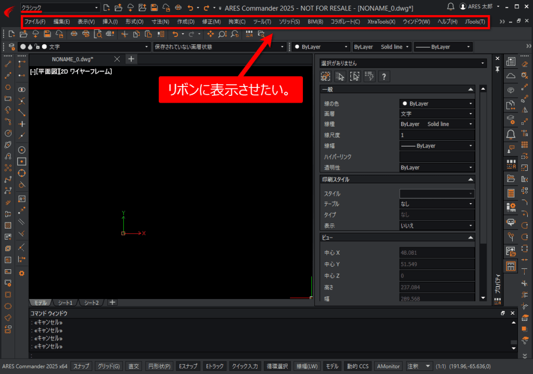Screen dimensions: 533x374
Task: Click the notification bell in the title bar
Action: click(x=451, y=7)
